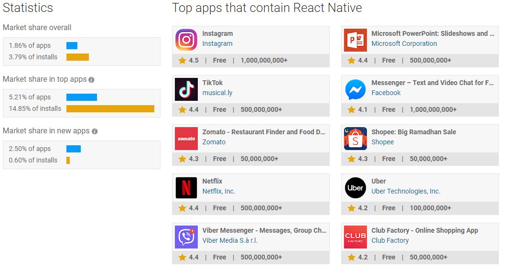Click the '1.86% of apps' text

30,46
